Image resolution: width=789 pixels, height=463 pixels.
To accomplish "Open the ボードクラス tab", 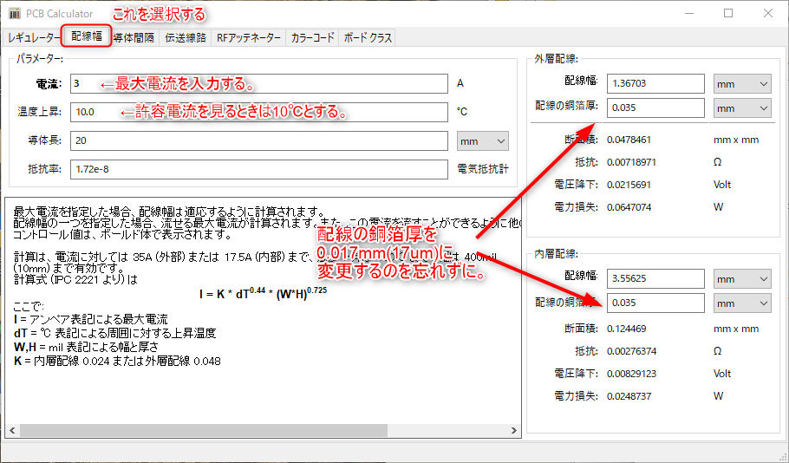I will click(x=367, y=38).
